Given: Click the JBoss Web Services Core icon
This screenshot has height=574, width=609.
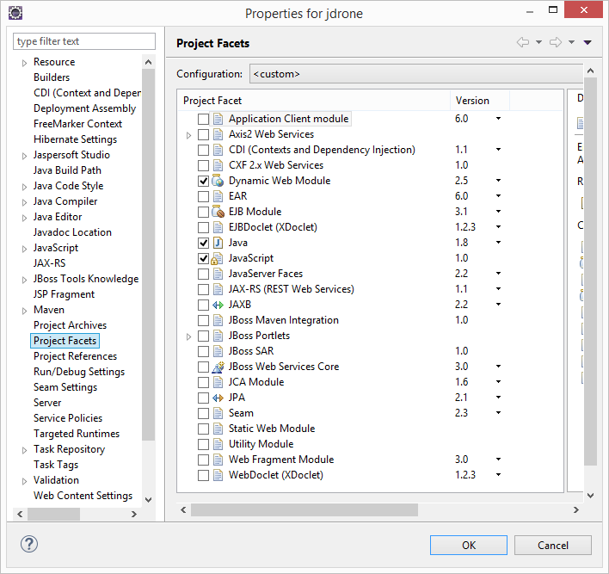Looking at the screenshot, I should 218,367.
